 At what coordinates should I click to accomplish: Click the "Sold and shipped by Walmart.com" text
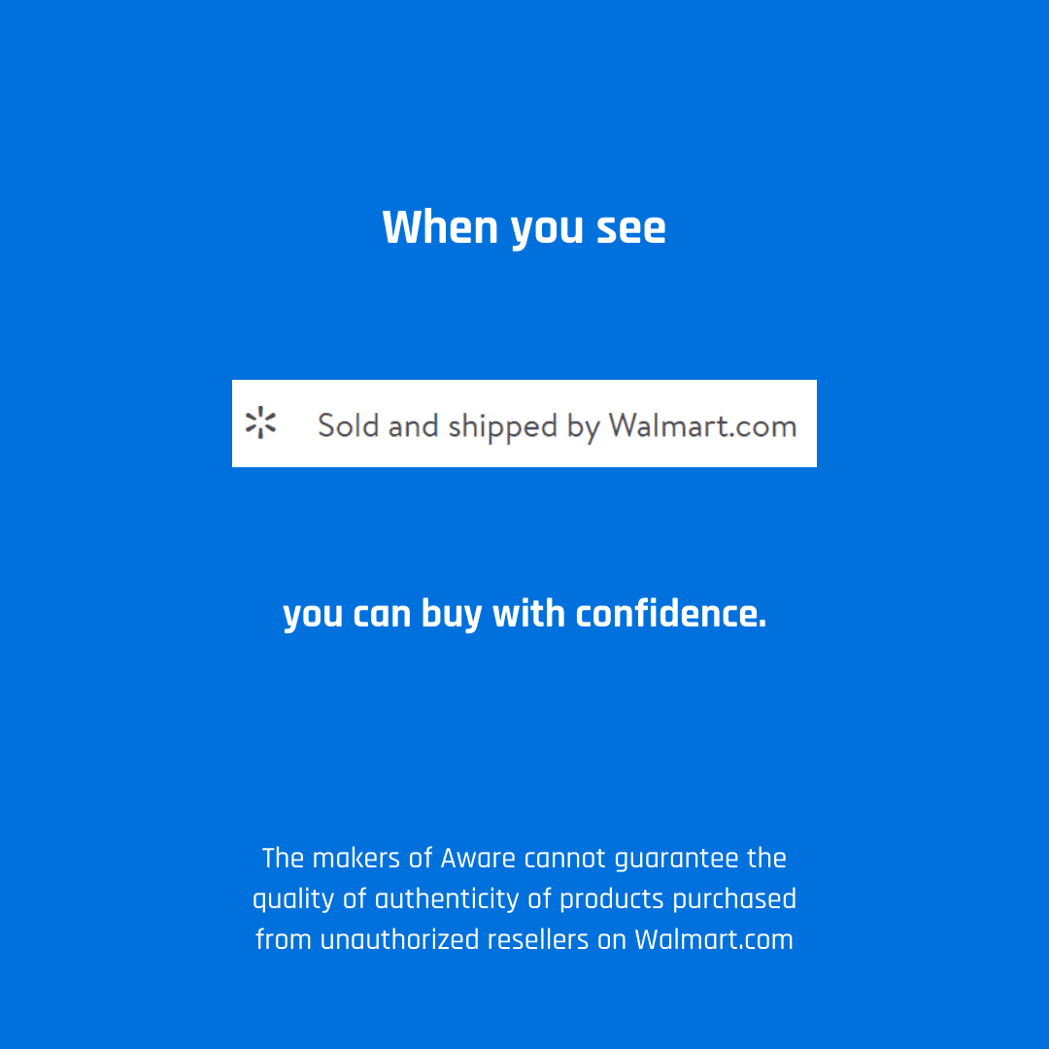click(557, 426)
